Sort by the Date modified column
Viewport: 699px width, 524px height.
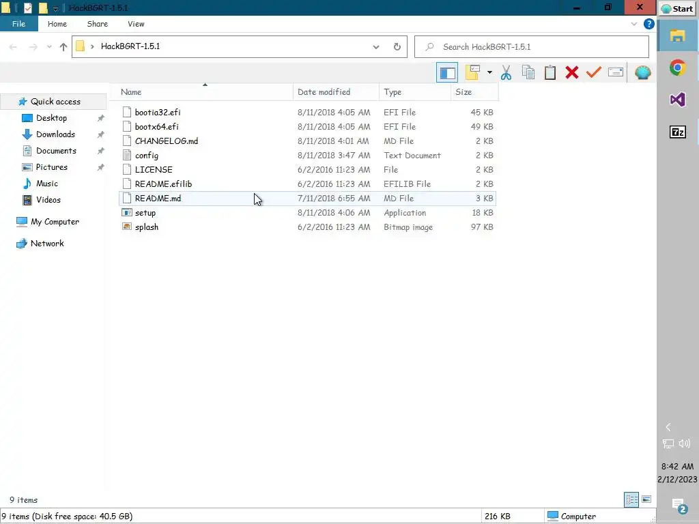[x=336, y=92]
